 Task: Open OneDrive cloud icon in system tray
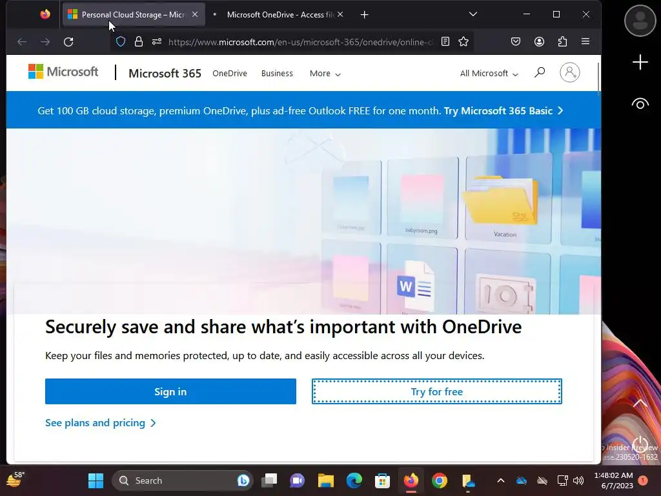522,480
